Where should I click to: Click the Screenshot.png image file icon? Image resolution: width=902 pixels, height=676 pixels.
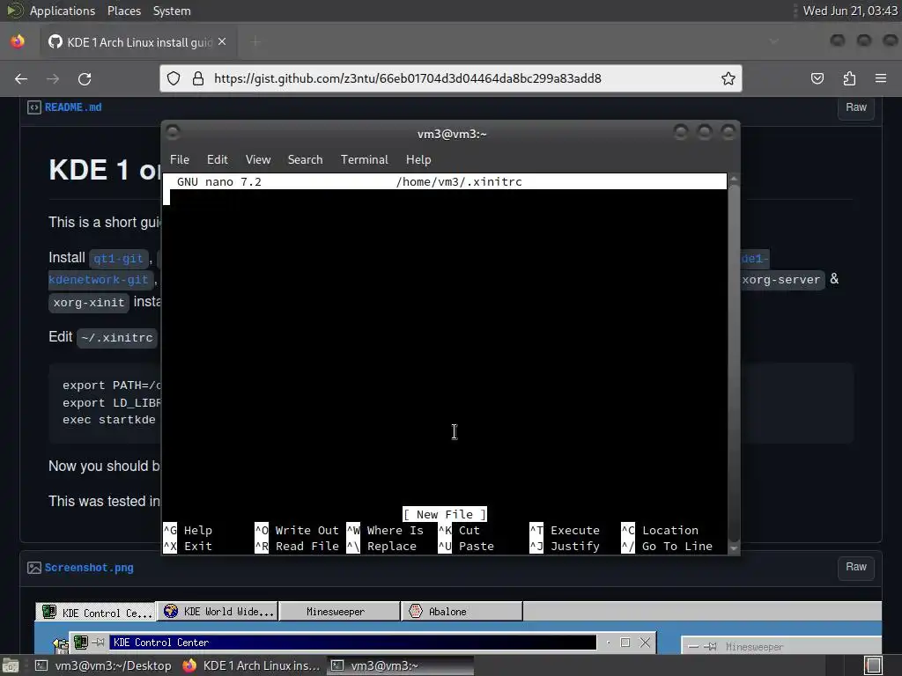(x=34, y=568)
